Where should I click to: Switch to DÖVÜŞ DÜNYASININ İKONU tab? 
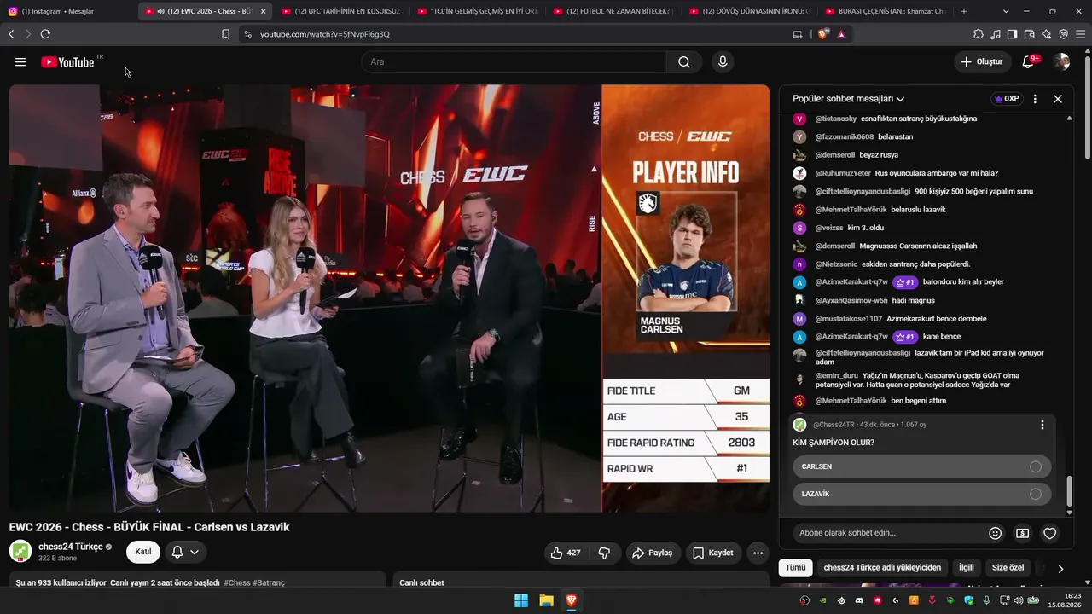pyautogui.click(x=750, y=11)
